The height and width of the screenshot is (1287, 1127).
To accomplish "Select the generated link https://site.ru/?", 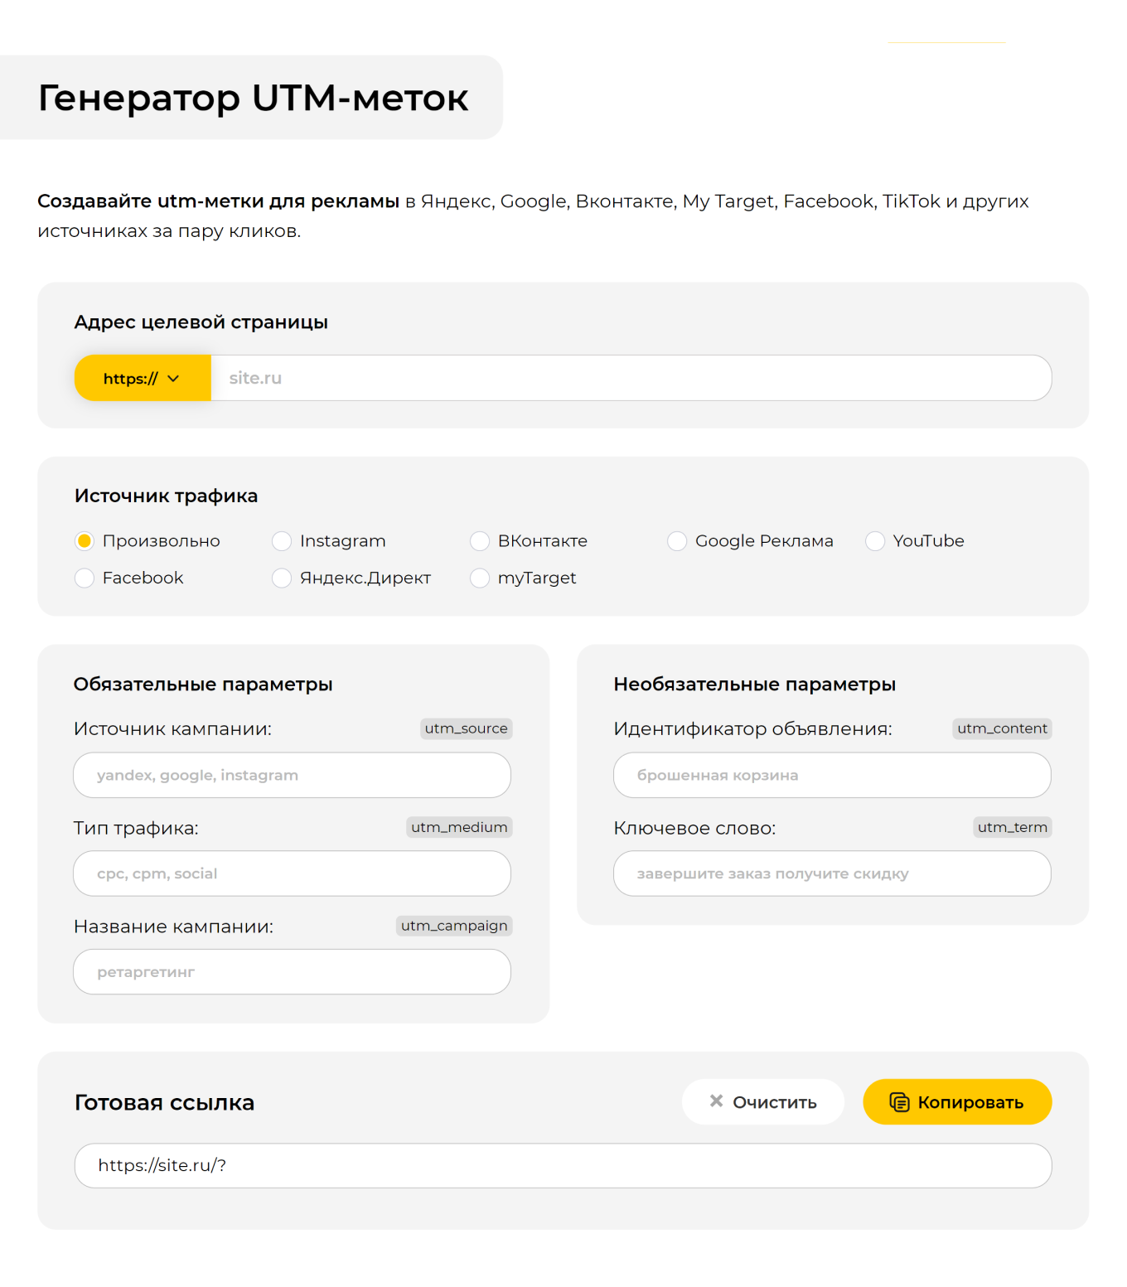I will [x=562, y=1166].
